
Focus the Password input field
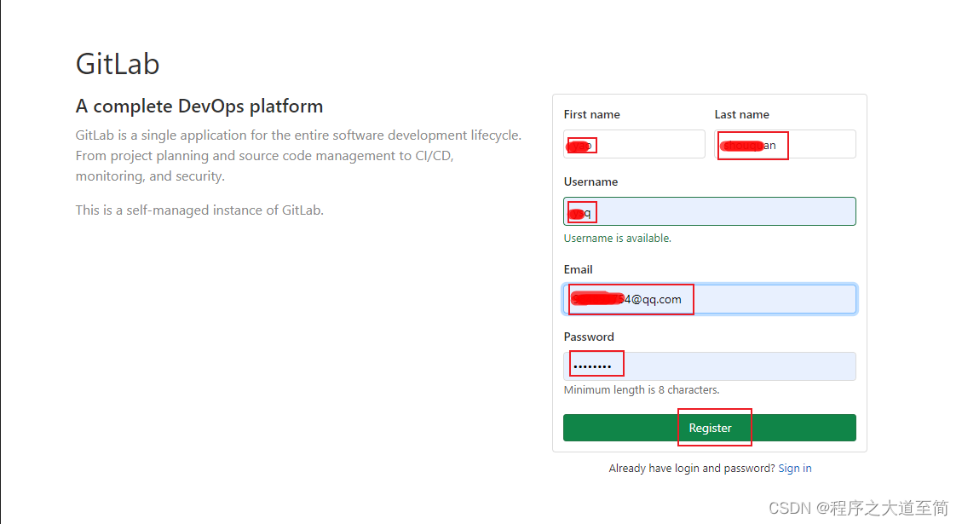coord(709,366)
